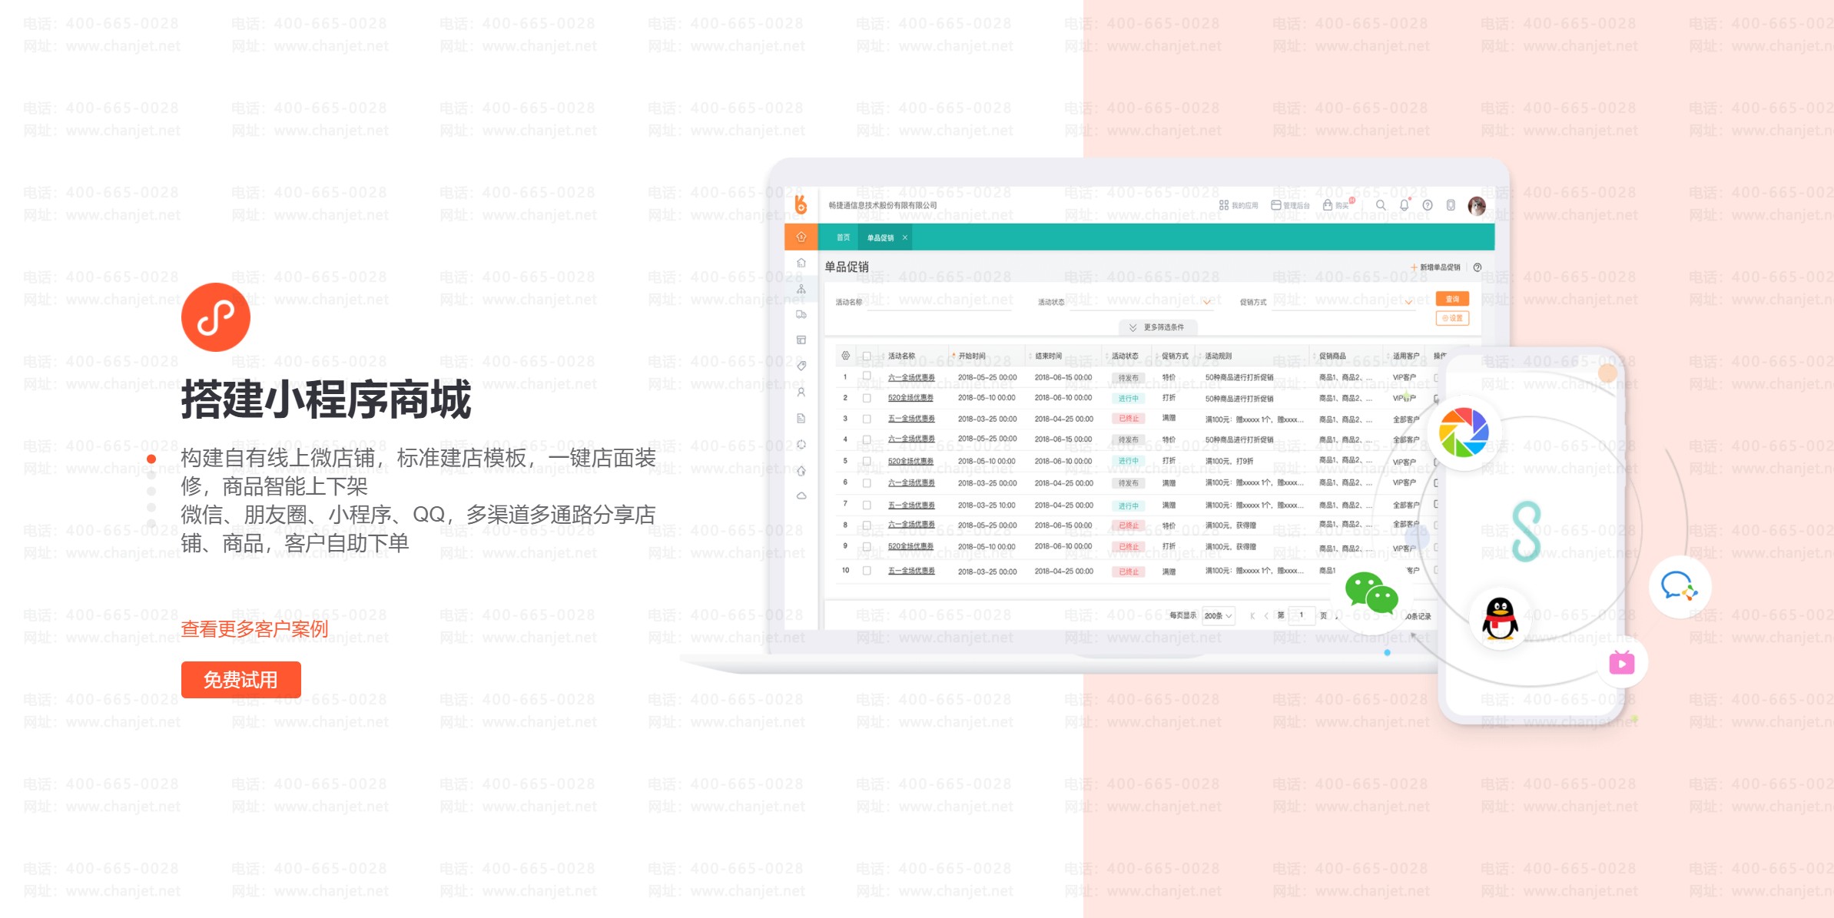Select the 单品促销 tab
The image size is (1834, 918).
[x=881, y=237]
